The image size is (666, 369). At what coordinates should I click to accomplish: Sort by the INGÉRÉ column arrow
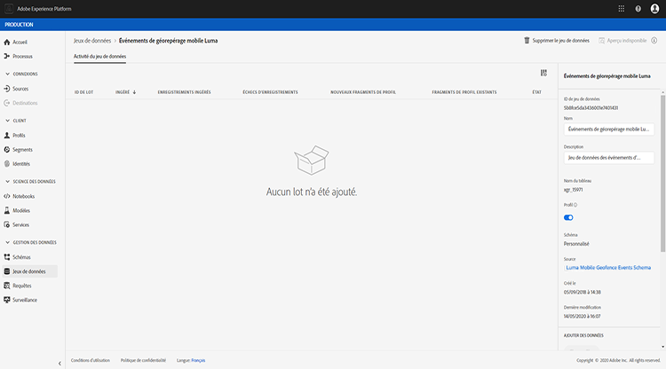point(134,92)
